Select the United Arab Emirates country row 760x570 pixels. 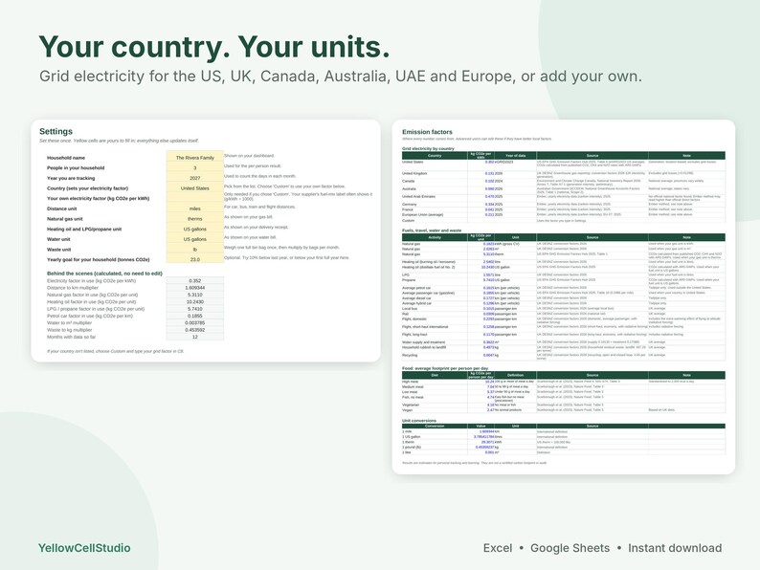pyautogui.click(x=563, y=198)
